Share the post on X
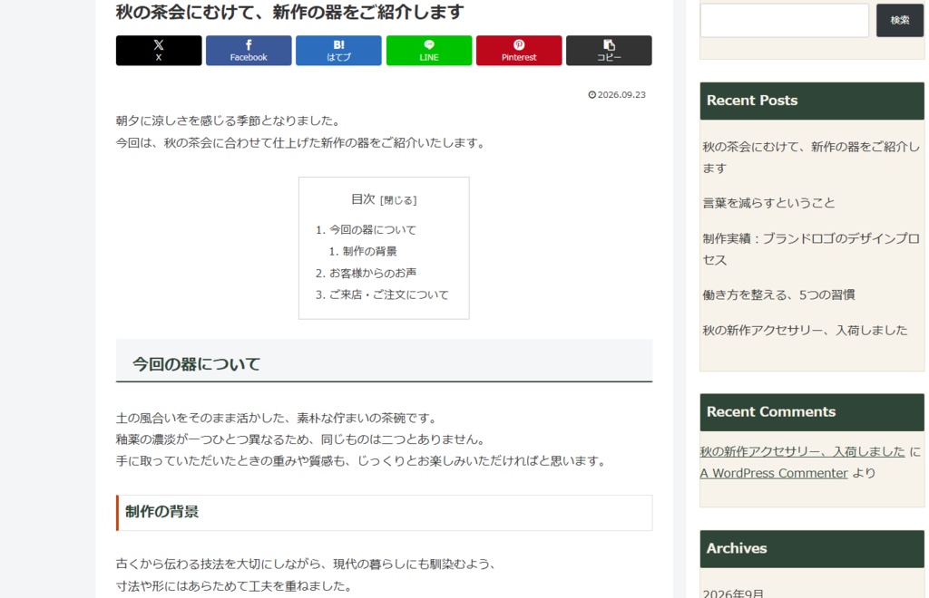This screenshot has height=598, width=929. [158, 50]
